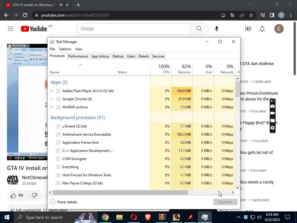Open Task Manager Options menu

coord(65,49)
